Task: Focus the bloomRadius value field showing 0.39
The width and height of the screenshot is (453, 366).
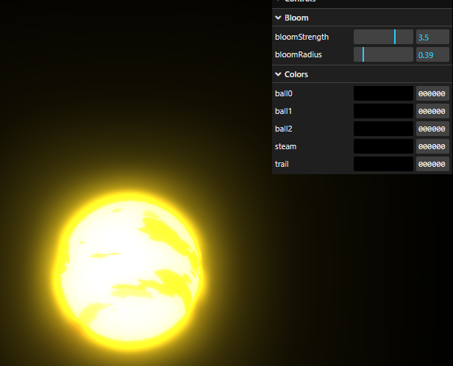Action: [x=432, y=54]
